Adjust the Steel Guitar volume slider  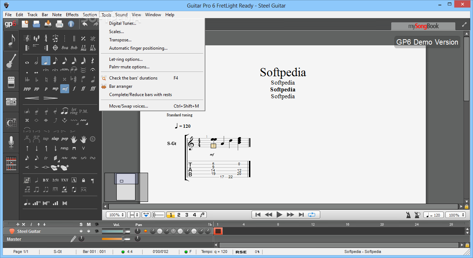pos(116,231)
